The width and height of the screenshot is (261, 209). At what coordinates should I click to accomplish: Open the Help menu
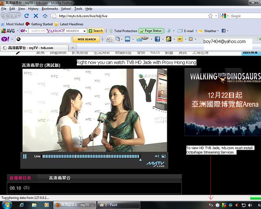coord(89,9)
